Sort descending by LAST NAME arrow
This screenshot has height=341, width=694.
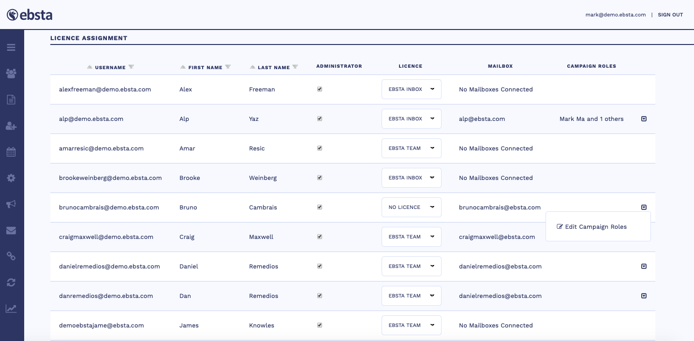[x=295, y=67]
